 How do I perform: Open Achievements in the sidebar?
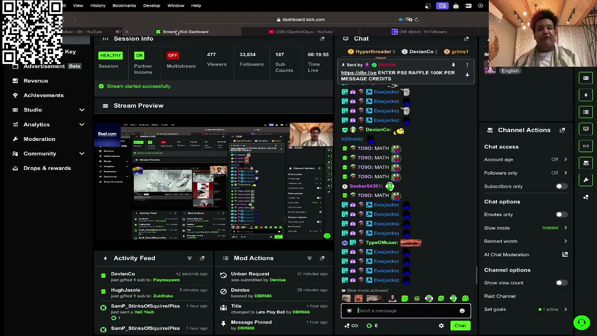[43, 95]
